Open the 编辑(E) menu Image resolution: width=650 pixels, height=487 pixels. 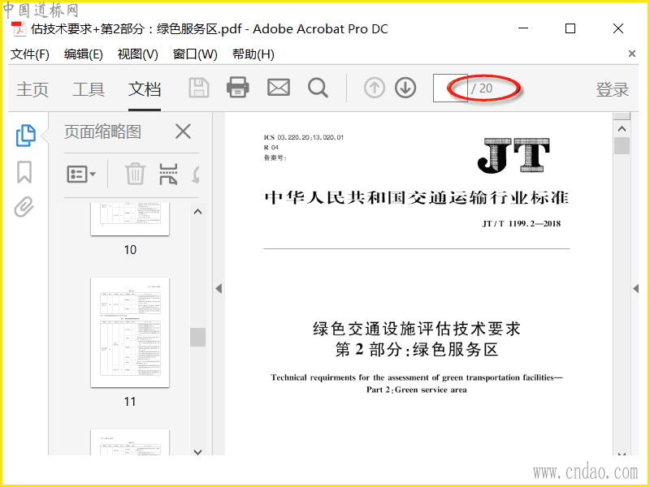[x=84, y=54]
